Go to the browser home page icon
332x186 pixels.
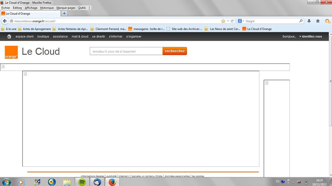point(318,21)
